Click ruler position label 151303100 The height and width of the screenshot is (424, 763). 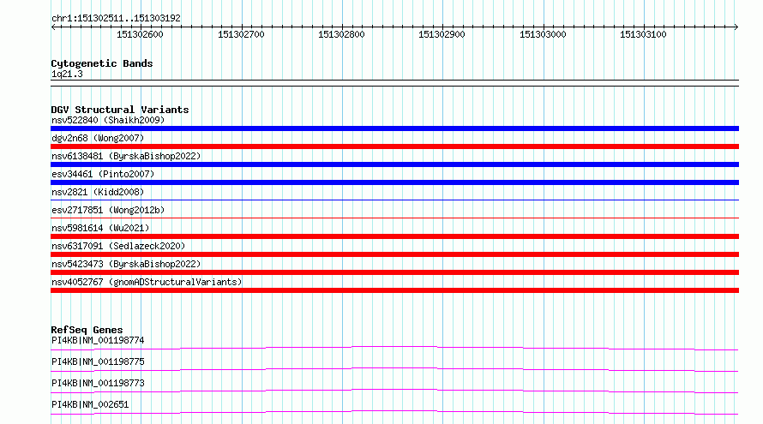tap(643, 34)
